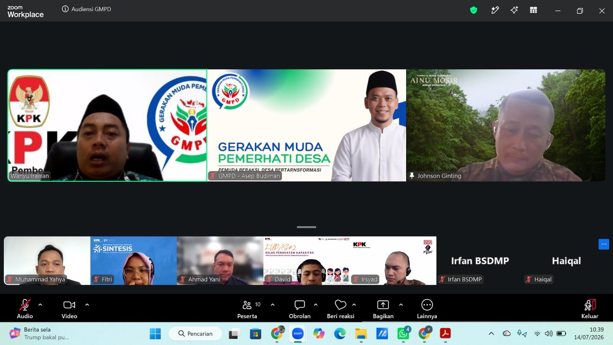Image resolution: width=613 pixels, height=345 pixels.
Task: Change layout with the grid view icon
Action: tap(533, 10)
